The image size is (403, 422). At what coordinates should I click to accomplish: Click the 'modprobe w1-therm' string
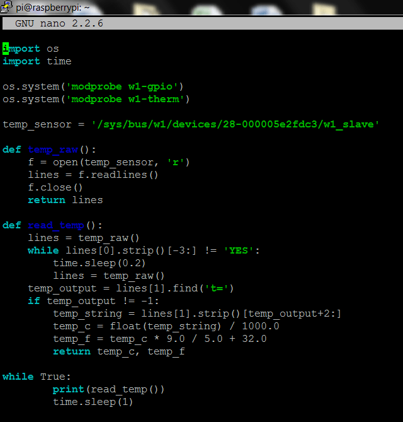coord(125,99)
